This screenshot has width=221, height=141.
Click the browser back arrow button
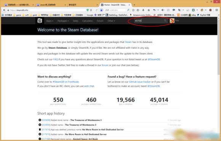click(4, 10)
